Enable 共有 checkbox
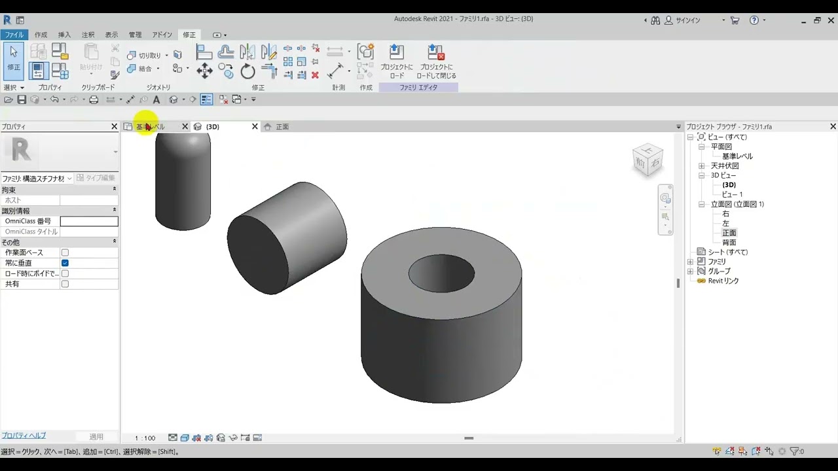The width and height of the screenshot is (838, 471). (65, 284)
